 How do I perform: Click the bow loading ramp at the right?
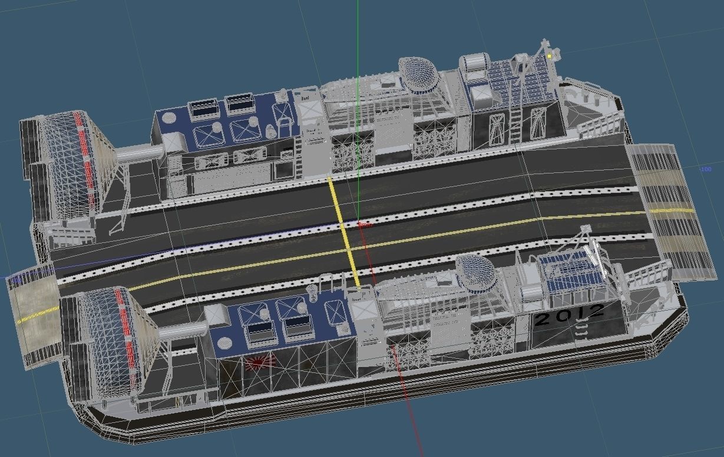pyautogui.click(x=660, y=188)
